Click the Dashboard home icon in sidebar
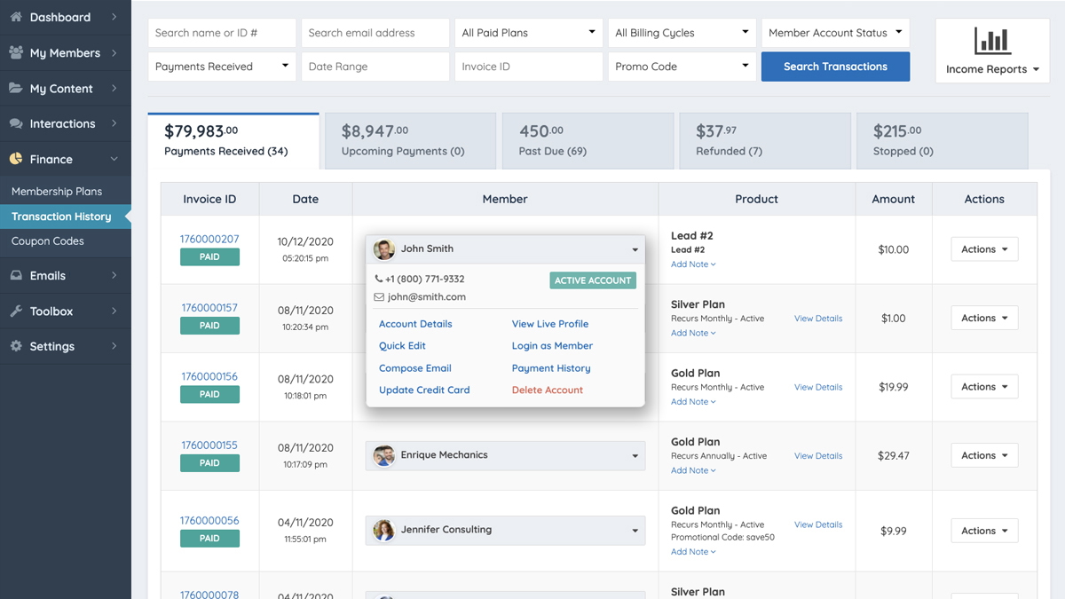 tap(16, 17)
